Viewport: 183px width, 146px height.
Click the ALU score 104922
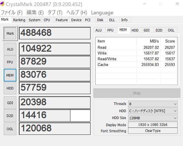(x=55, y=49)
